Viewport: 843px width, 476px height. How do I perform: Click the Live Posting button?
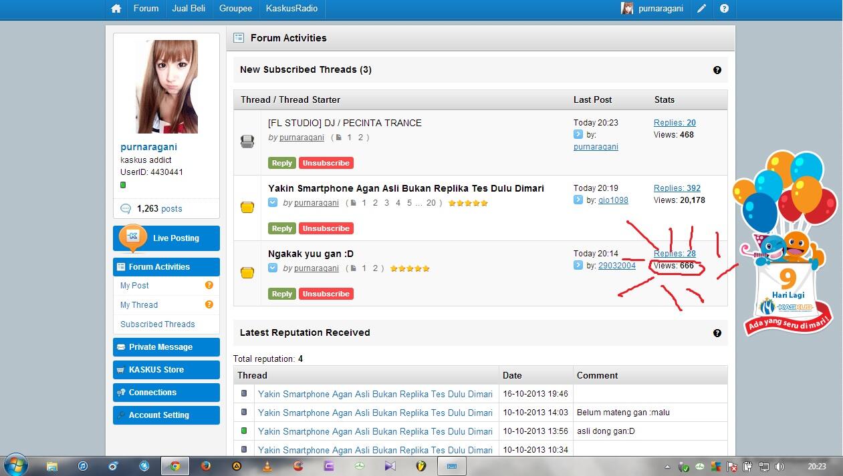pyautogui.click(x=166, y=238)
